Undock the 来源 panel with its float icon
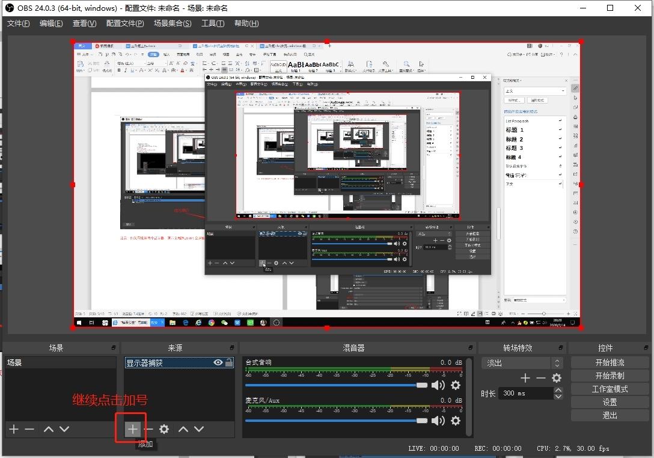The width and height of the screenshot is (654, 458). [232, 348]
